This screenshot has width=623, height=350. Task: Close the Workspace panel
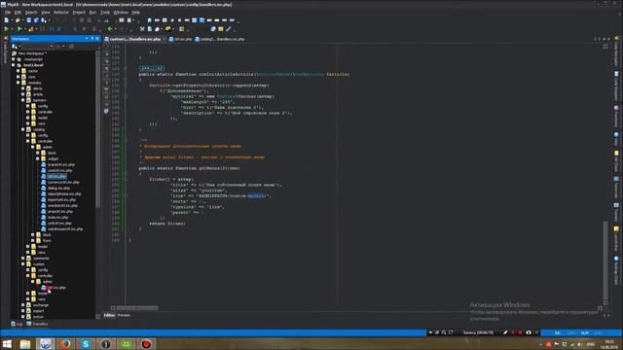pyautogui.click(x=97, y=39)
